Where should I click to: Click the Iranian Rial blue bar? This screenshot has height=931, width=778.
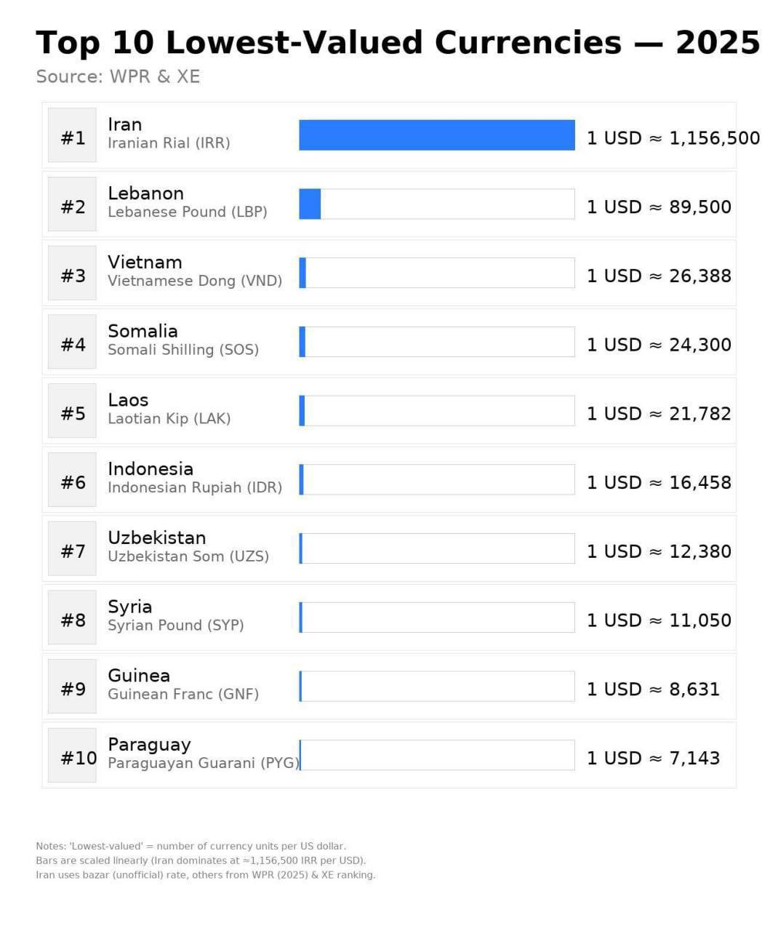tap(436, 135)
